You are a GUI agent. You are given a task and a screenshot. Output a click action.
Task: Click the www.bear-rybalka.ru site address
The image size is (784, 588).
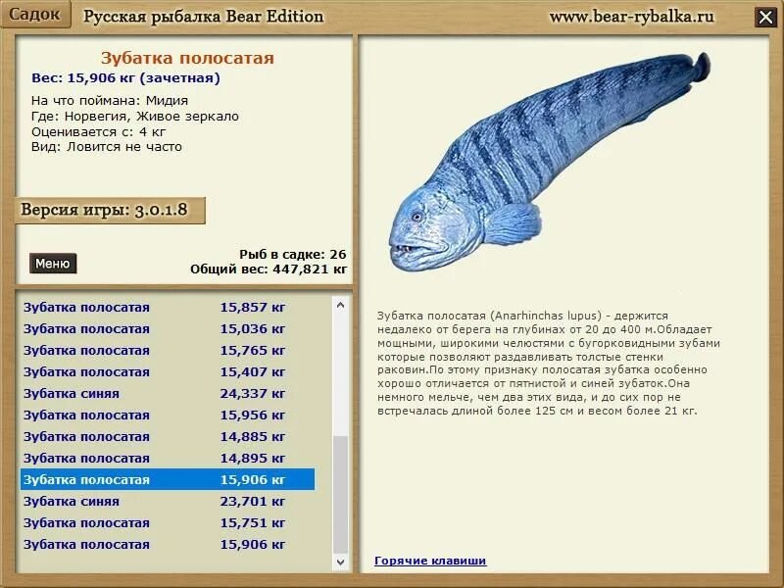[631, 17]
